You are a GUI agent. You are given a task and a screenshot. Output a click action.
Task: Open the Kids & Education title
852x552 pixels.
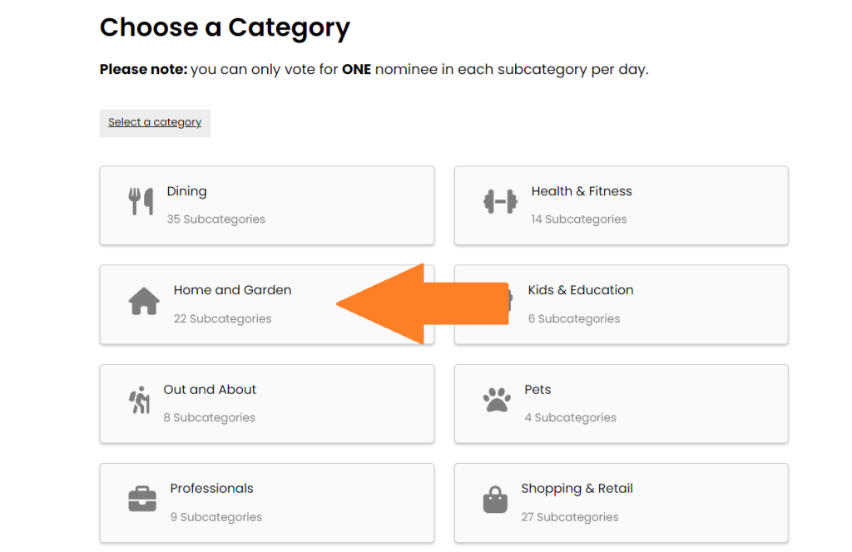click(x=580, y=290)
